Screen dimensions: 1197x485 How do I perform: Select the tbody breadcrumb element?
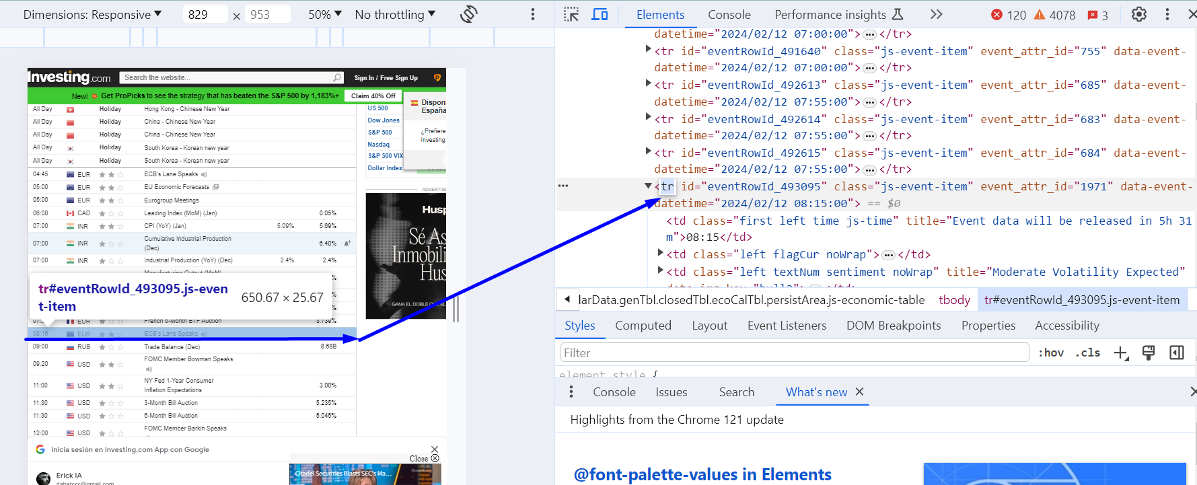click(954, 300)
